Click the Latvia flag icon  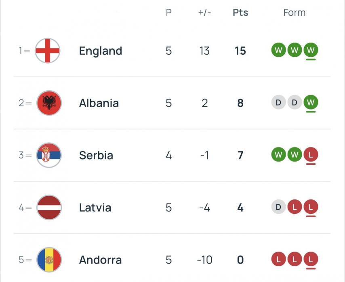point(49,207)
